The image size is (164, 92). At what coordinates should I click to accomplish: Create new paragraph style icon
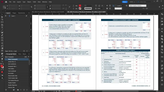click(24, 90)
